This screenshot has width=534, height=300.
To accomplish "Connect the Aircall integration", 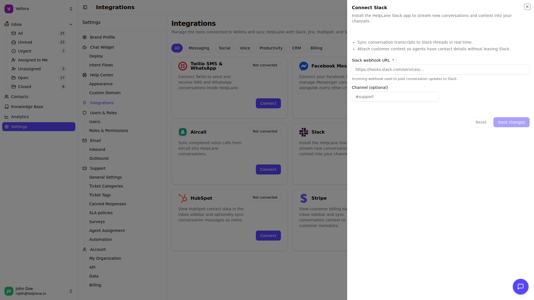I will click(x=268, y=169).
